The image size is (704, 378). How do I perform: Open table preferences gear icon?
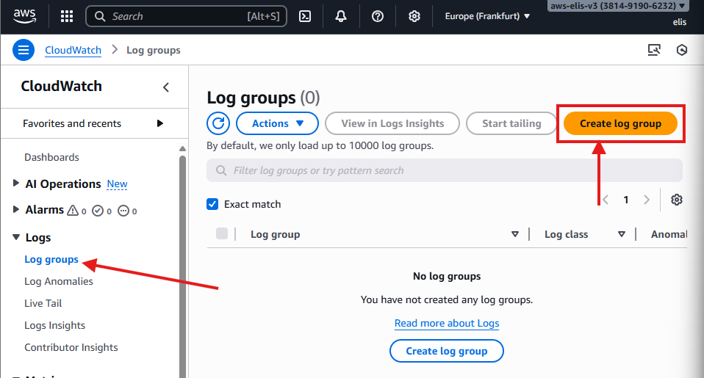coord(677,200)
